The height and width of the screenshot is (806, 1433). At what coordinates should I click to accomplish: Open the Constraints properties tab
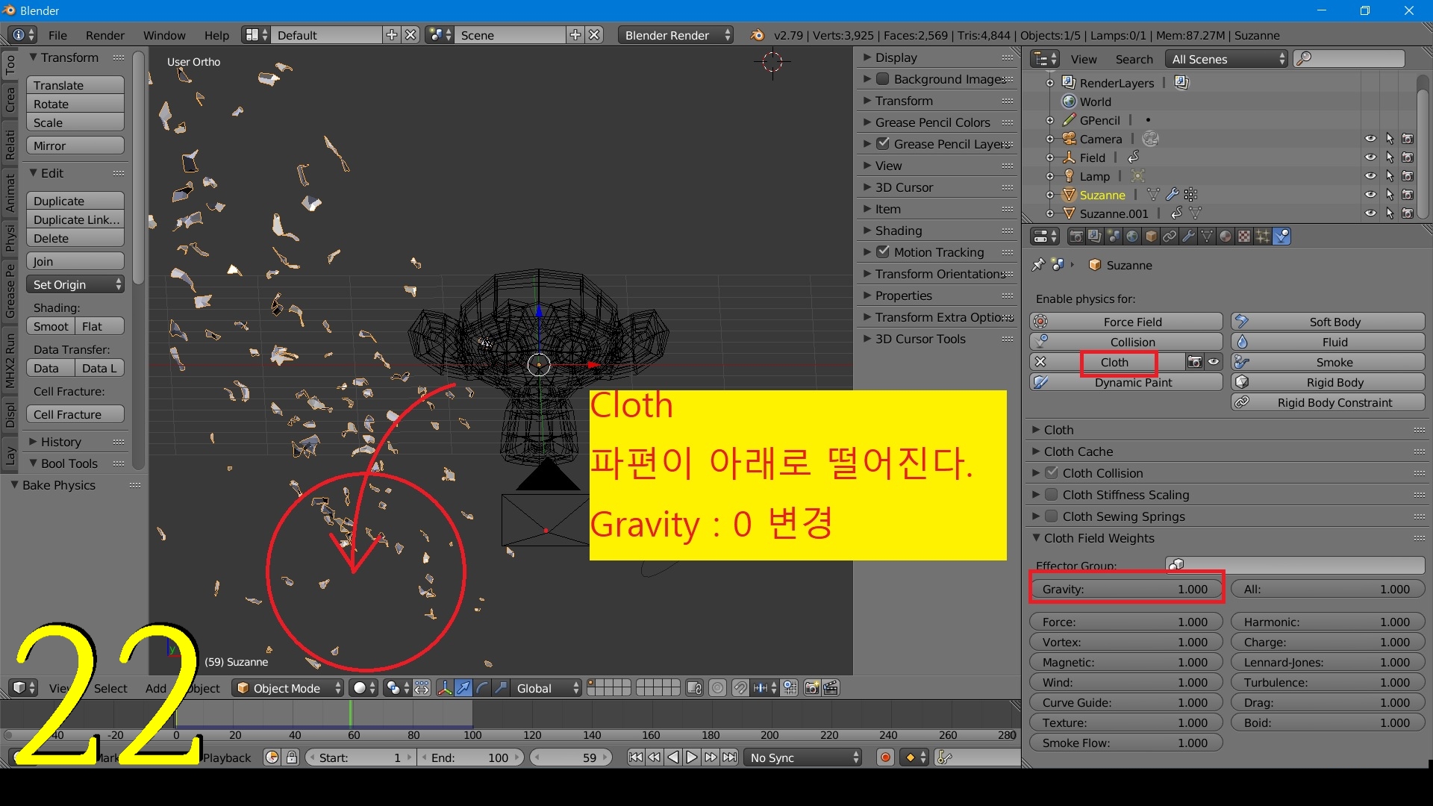point(1170,237)
